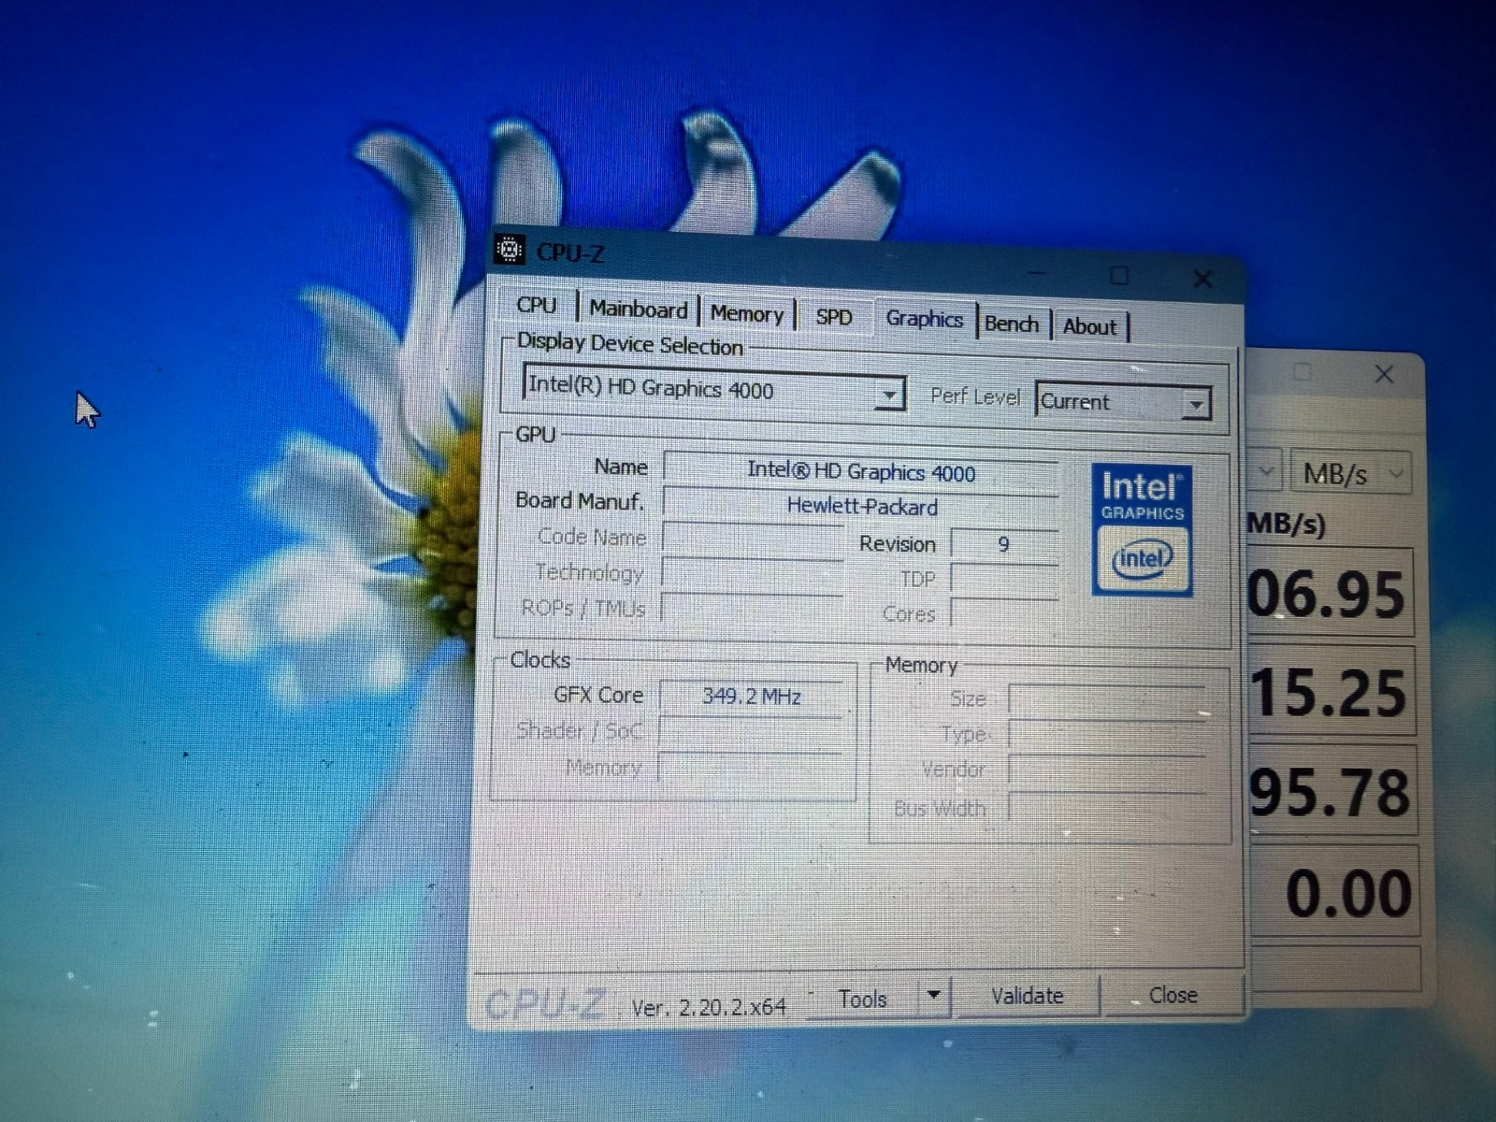Click the empty Code Name field

tap(753, 539)
